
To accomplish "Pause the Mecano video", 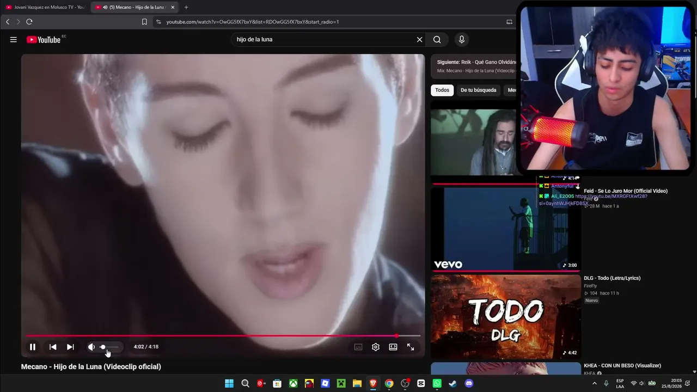I will pyautogui.click(x=33, y=347).
